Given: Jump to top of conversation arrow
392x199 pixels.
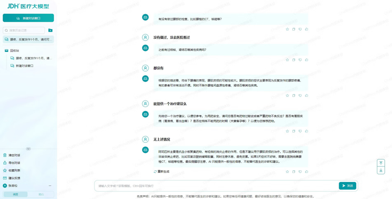Looking at the screenshot, I should tap(381, 163).
